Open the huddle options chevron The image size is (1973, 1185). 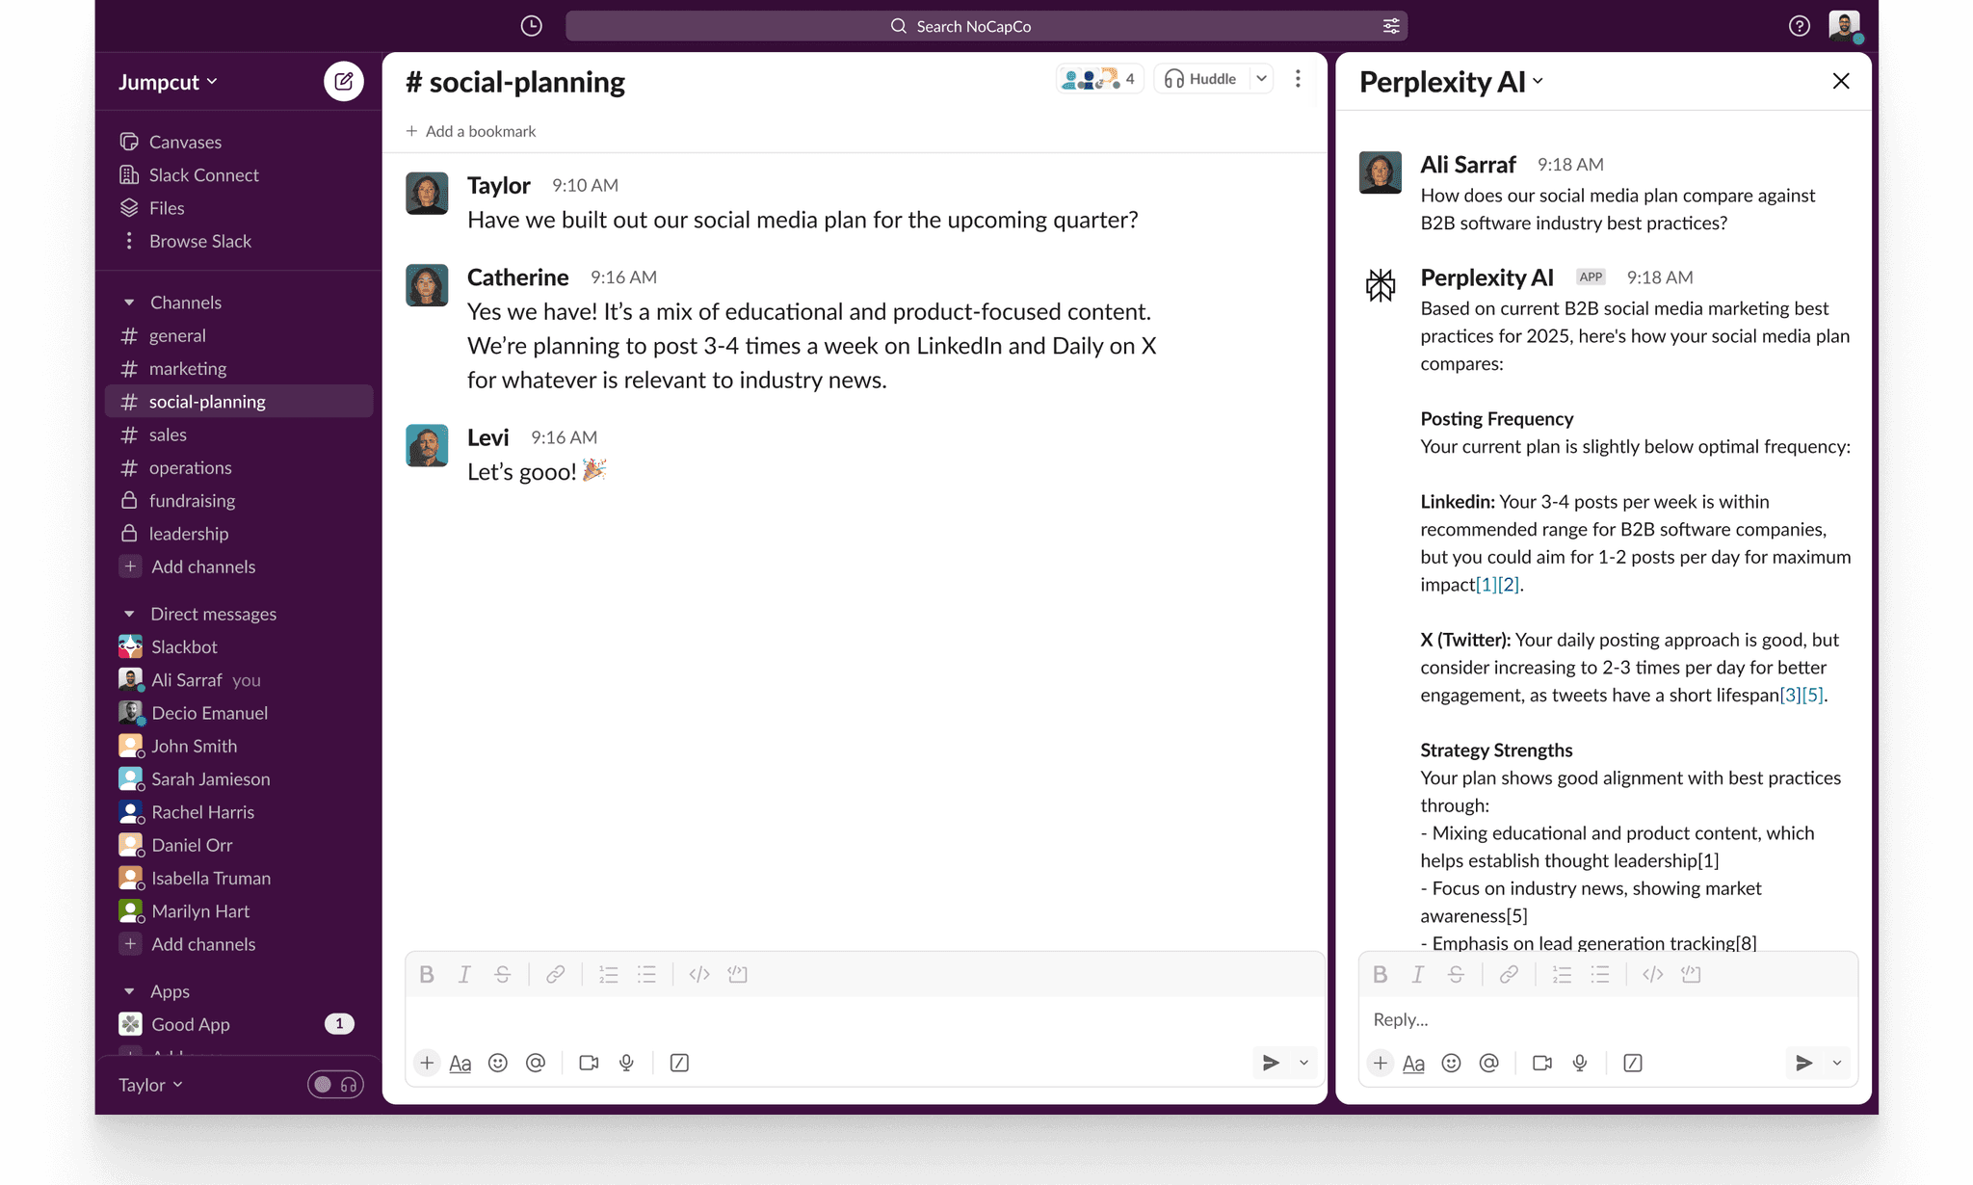1262,78
